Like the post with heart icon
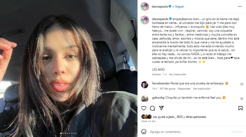 coord(144,108)
